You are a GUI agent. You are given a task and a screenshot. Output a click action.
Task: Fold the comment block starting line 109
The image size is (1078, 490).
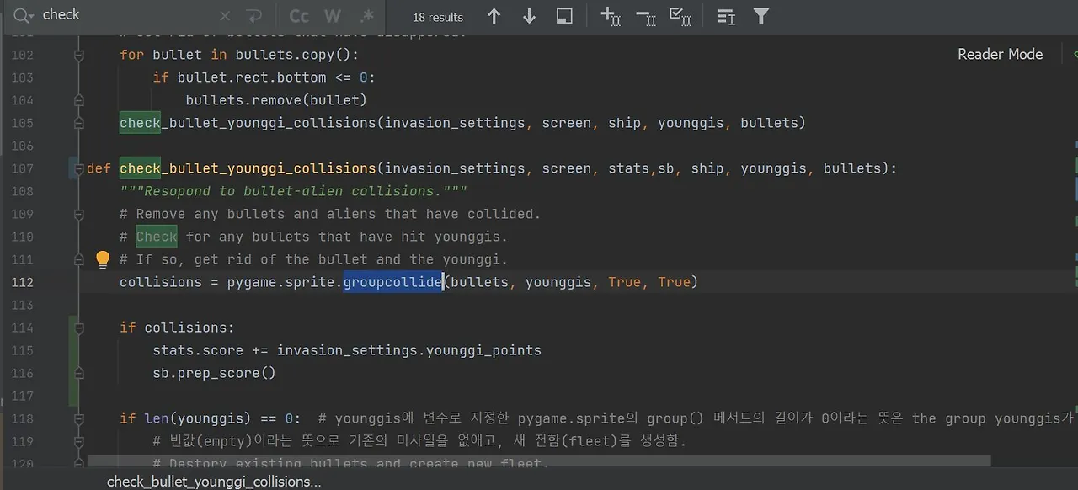[x=79, y=214]
